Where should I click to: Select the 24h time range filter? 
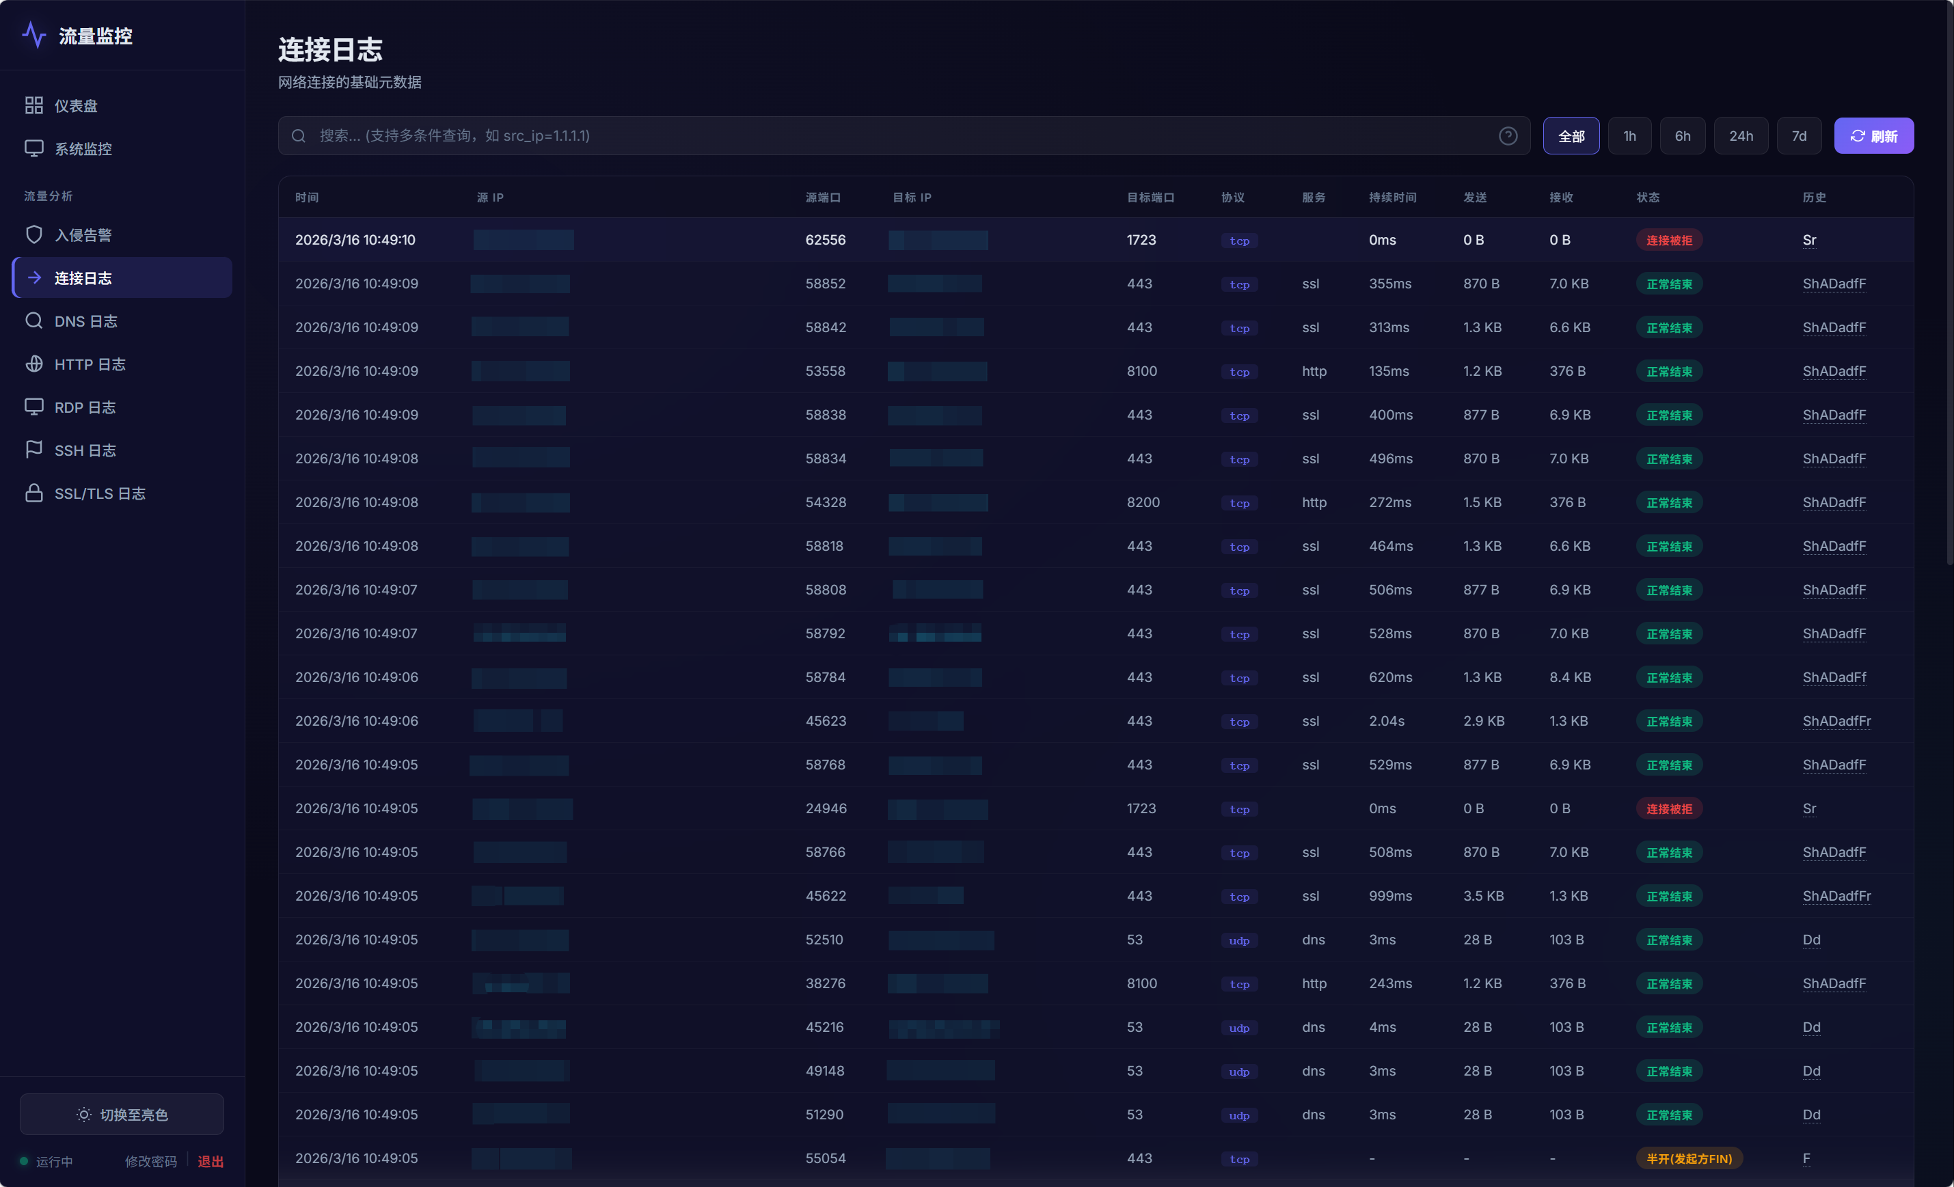point(1741,135)
